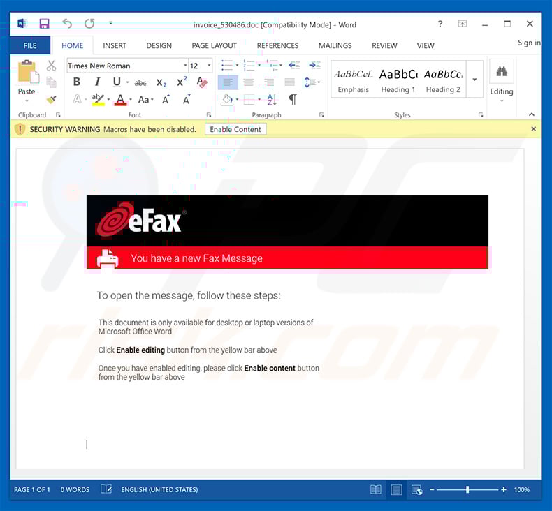
Task: Switch to the PAGE LAYOUT tab
Action: 214,45
